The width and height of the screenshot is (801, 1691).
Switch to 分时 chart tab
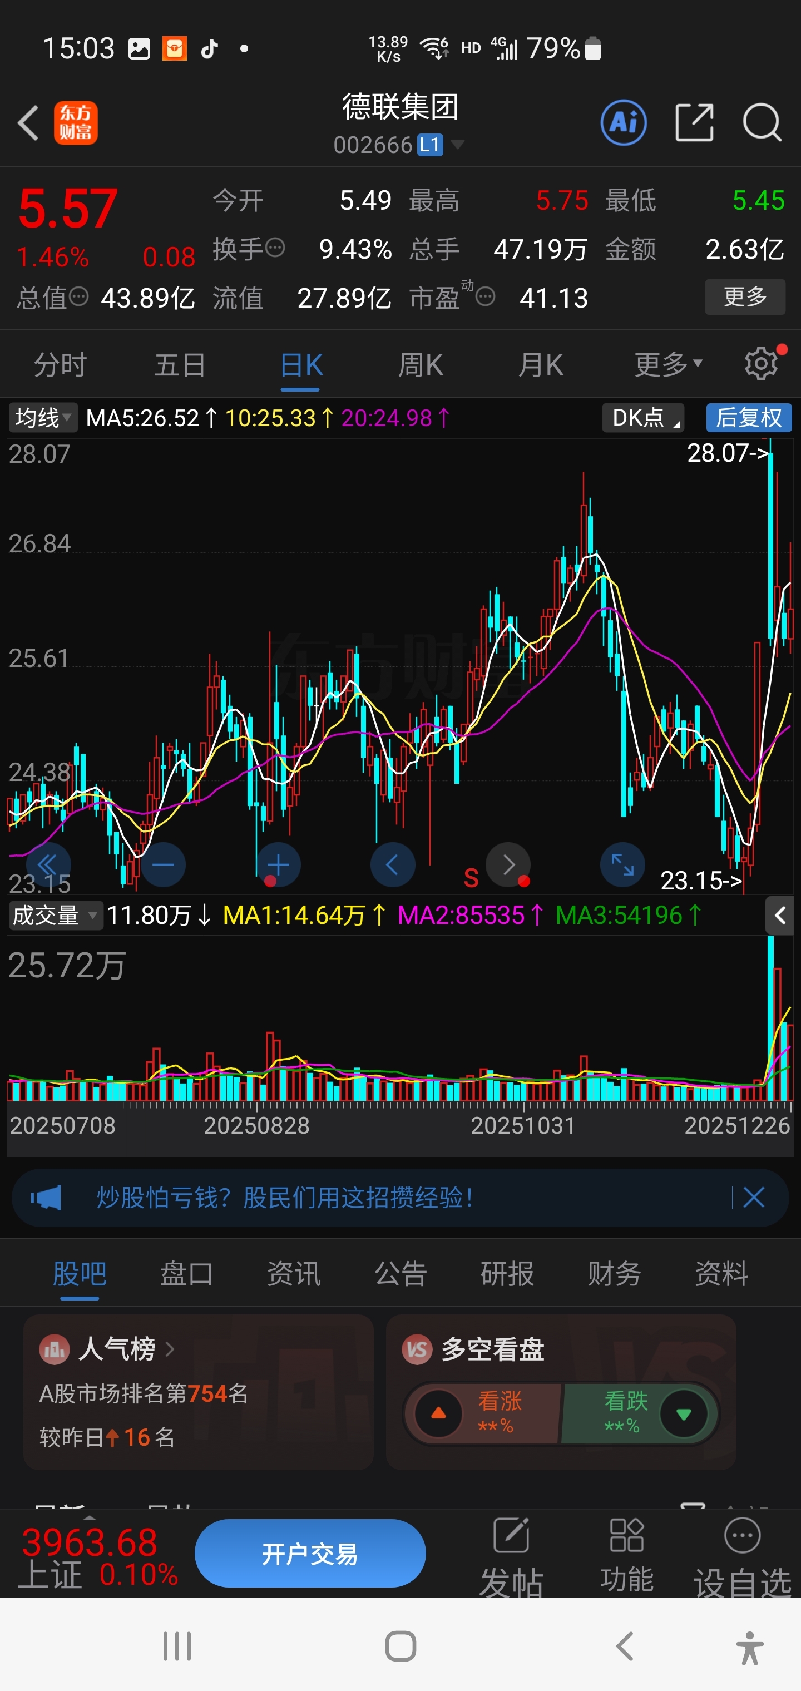coord(60,364)
